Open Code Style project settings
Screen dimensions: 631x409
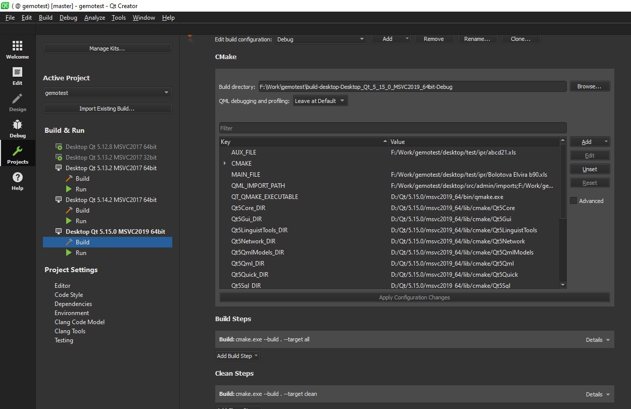(x=69, y=295)
